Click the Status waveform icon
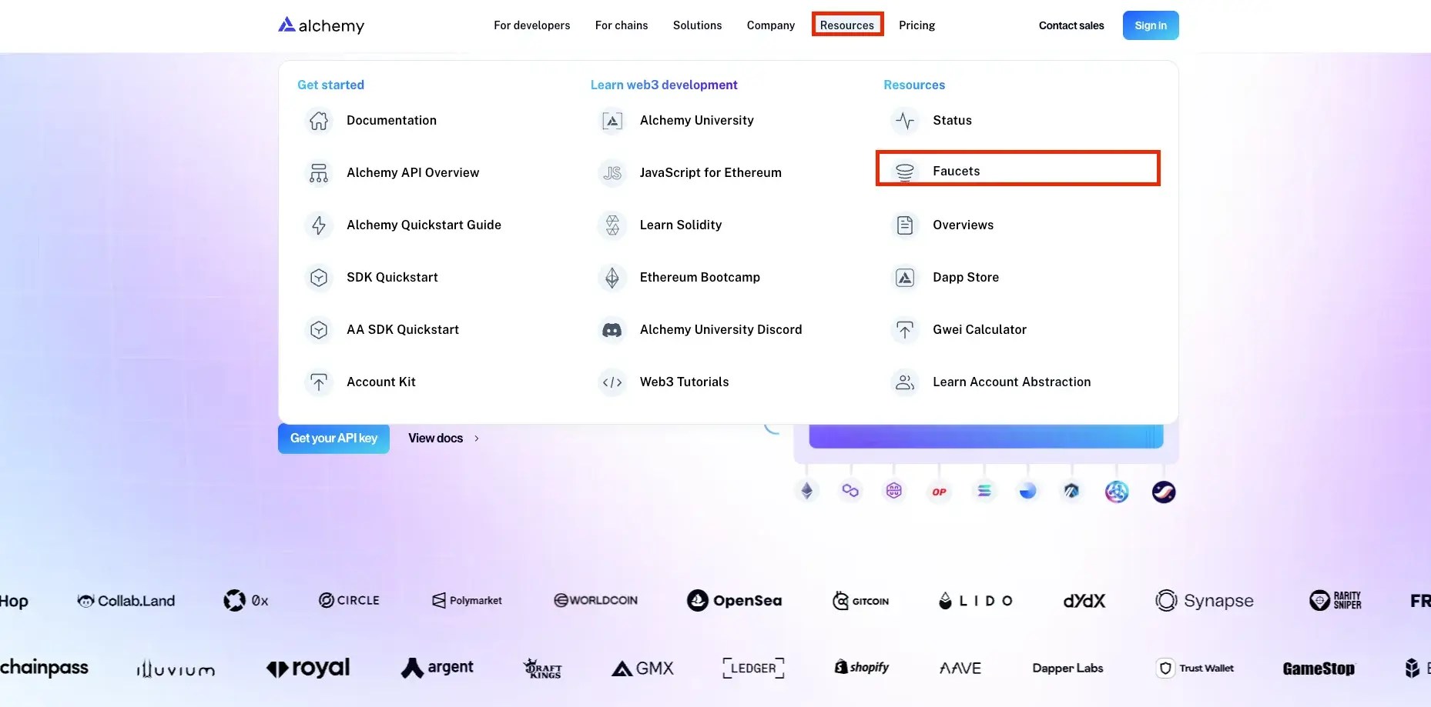This screenshot has width=1431, height=707. [x=905, y=120]
